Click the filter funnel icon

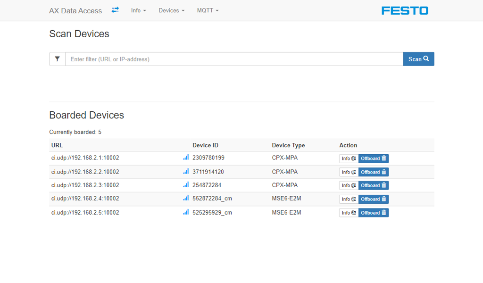(57, 59)
